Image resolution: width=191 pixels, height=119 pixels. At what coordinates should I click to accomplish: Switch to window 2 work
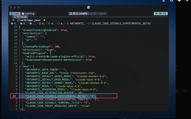[98, 14]
